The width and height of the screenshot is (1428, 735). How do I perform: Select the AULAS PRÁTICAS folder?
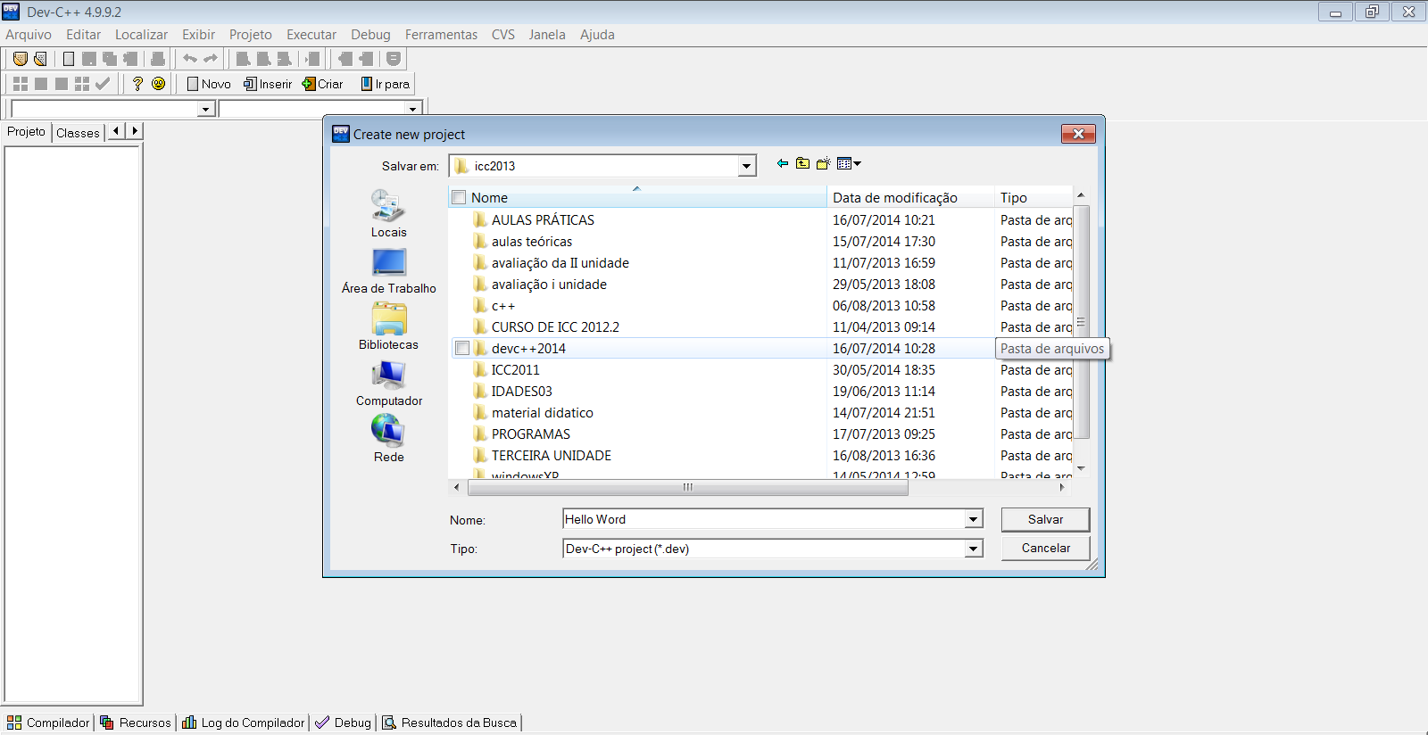pyautogui.click(x=543, y=219)
